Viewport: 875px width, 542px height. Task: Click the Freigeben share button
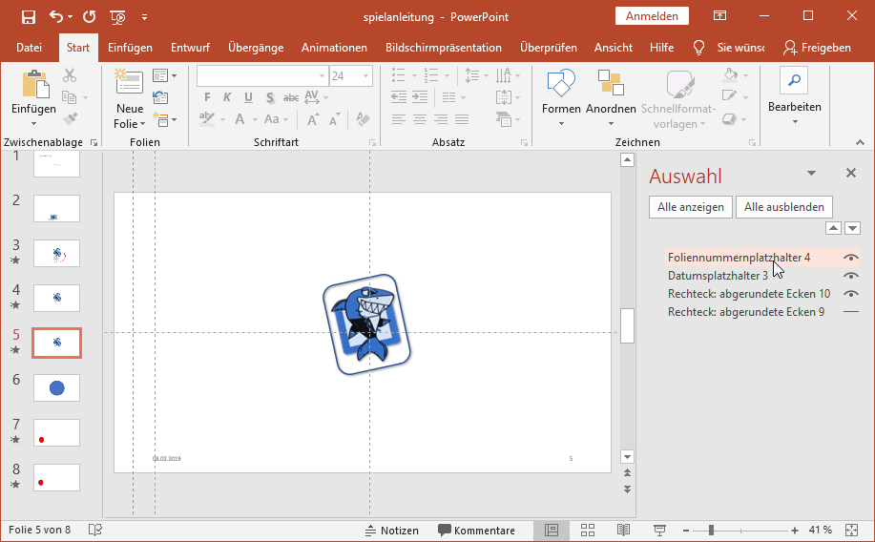pyautogui.click(x=818, y=48)
